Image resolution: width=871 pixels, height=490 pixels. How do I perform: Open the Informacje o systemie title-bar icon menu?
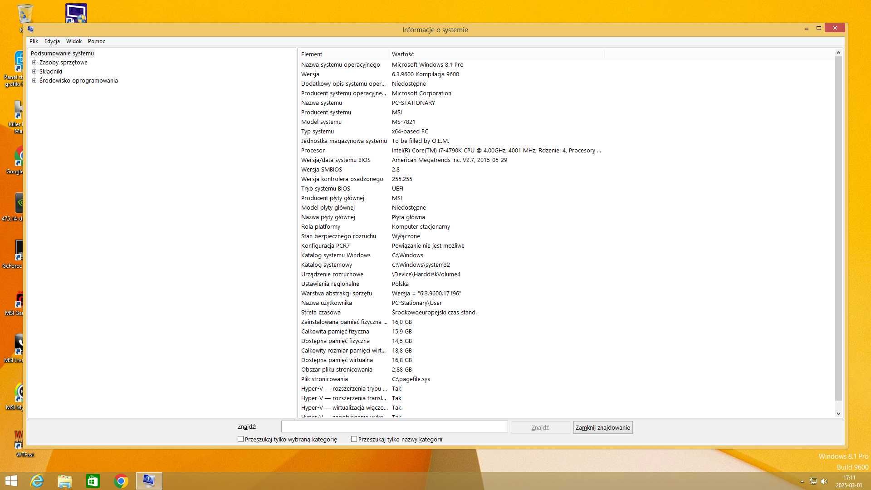pyautogui.click(x=31, y=29)
